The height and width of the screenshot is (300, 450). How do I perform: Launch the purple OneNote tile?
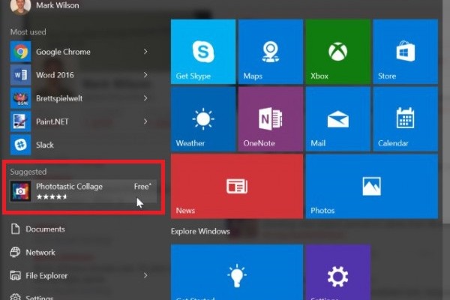coord(271,118)
